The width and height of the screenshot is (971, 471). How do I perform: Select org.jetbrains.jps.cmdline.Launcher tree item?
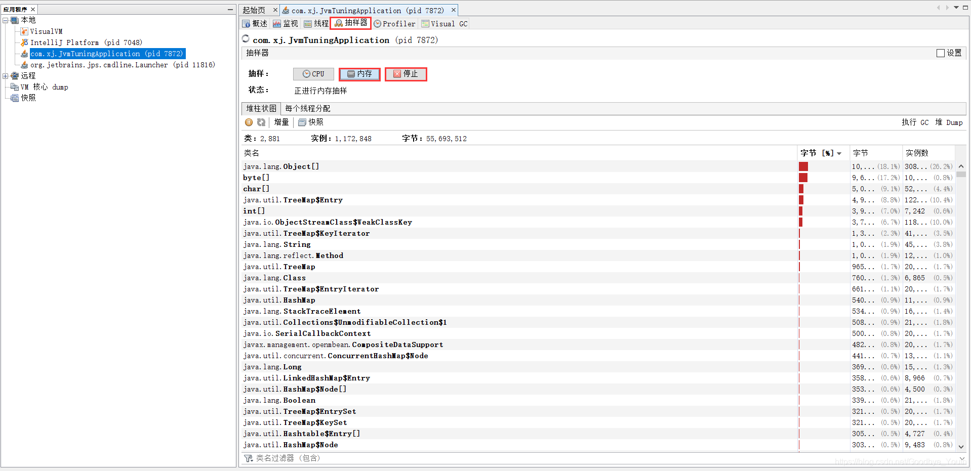[123, 65]
